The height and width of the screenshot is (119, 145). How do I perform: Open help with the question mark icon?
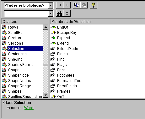94,5
